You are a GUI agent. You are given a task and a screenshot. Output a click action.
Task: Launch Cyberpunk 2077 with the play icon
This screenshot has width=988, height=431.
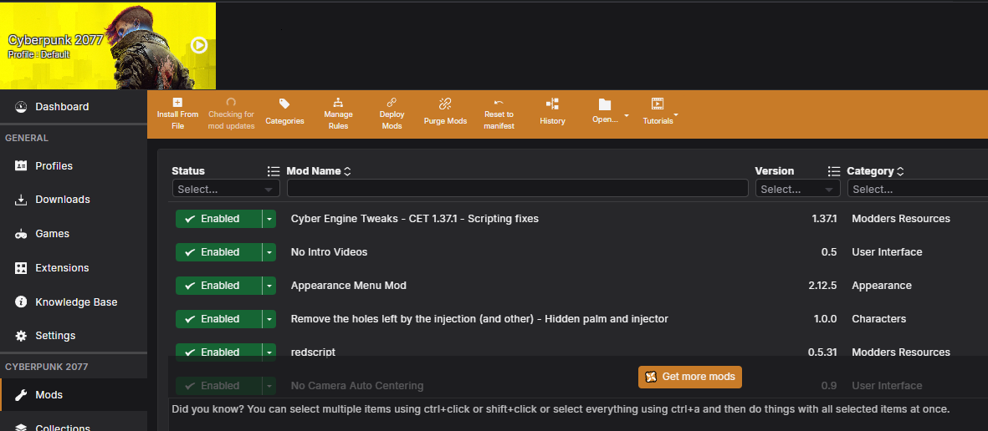coord(199,45)
